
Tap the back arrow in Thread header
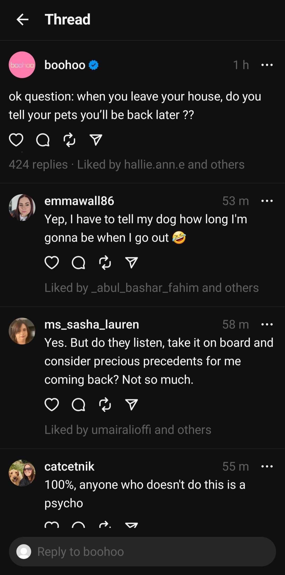pos(22,20)
